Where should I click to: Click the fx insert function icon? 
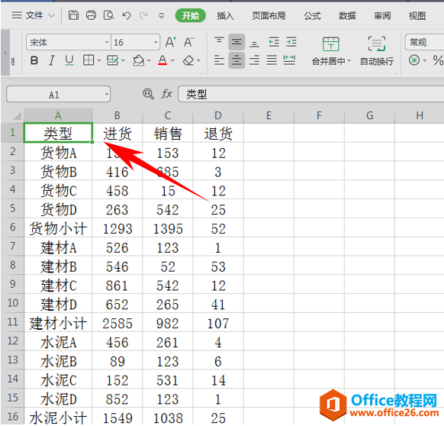(x=166, y=94)
